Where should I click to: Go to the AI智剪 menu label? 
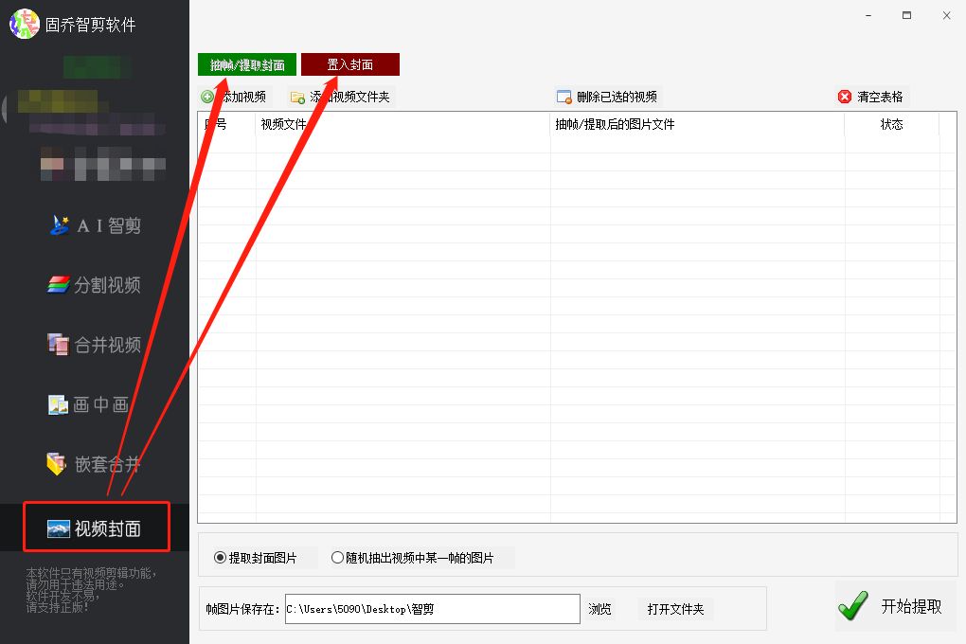(x=109, y=225)
